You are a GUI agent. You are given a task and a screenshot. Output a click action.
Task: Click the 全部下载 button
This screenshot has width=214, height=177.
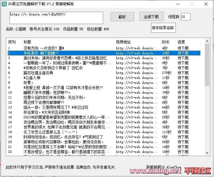coord(151,16)
